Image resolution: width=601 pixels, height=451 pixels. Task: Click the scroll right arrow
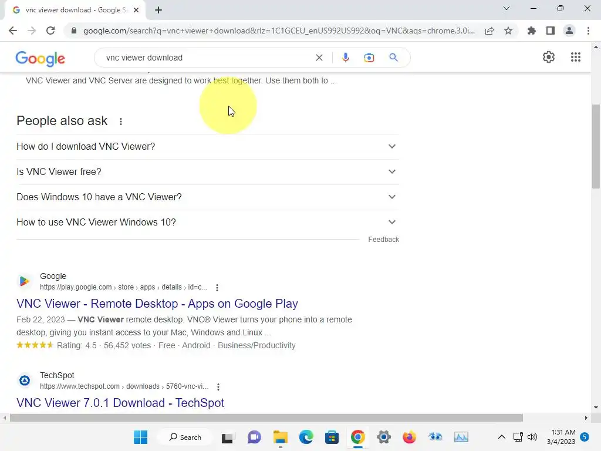point(586,418)
